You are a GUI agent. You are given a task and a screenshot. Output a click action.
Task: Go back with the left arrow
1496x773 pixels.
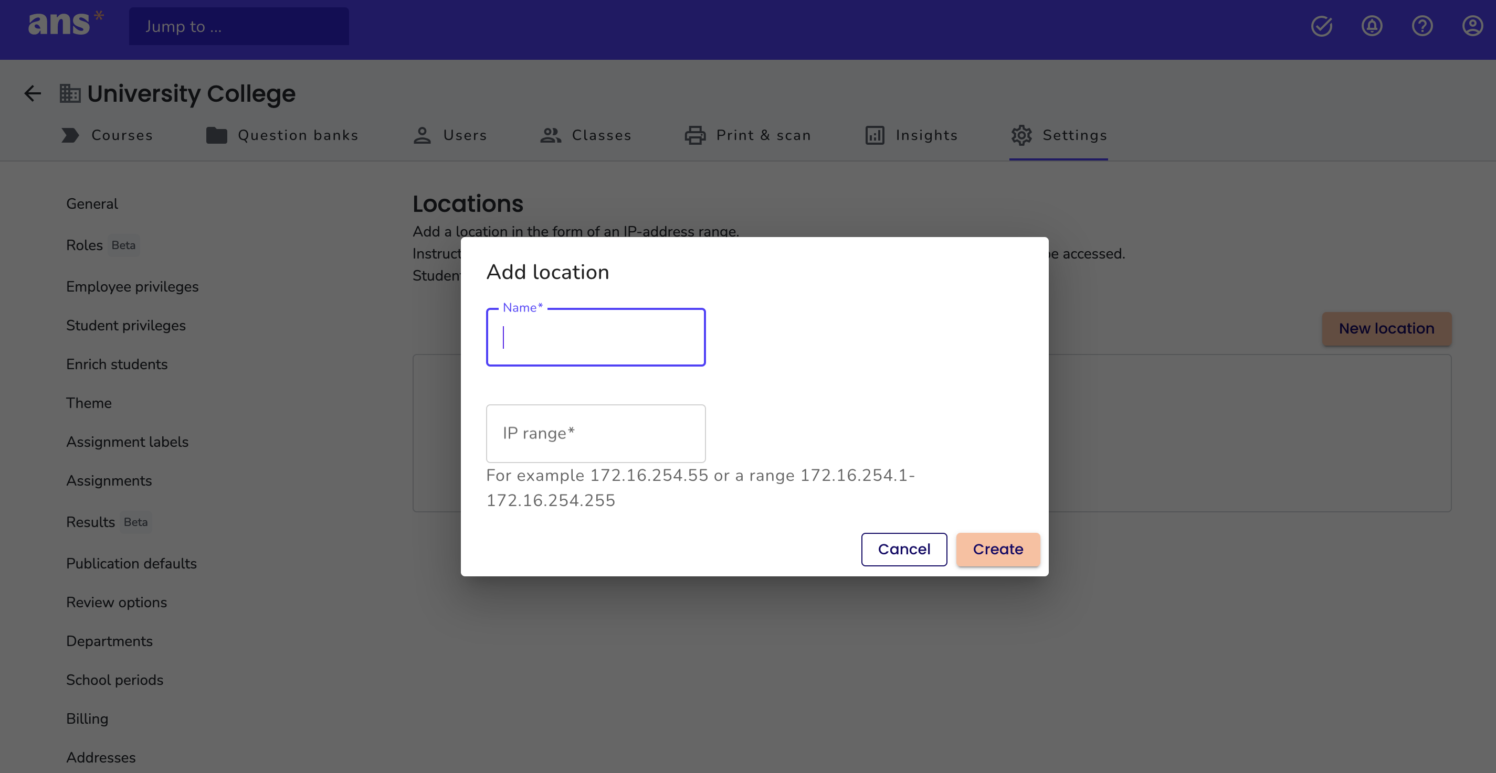tap(33, 93)
